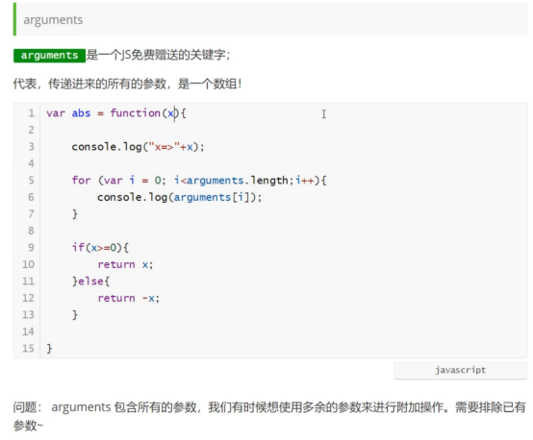Click line number 5 in the gutter

(x=31, y=181)
